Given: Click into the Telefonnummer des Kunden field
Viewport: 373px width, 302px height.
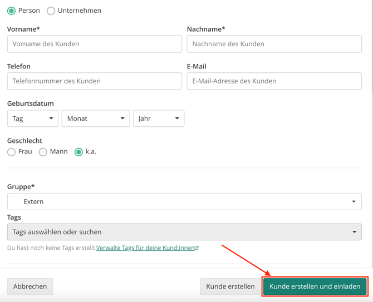Looking at the screenshot, I should [95, 81].
